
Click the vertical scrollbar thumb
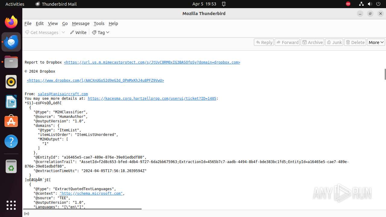[x=385, y=74]
